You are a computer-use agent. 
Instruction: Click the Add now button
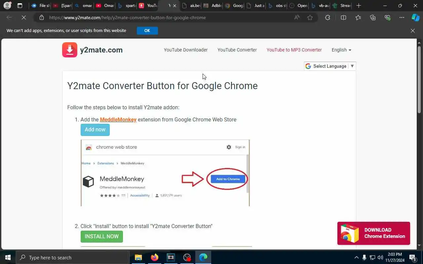pyautogui.click(x=95, y=130)
